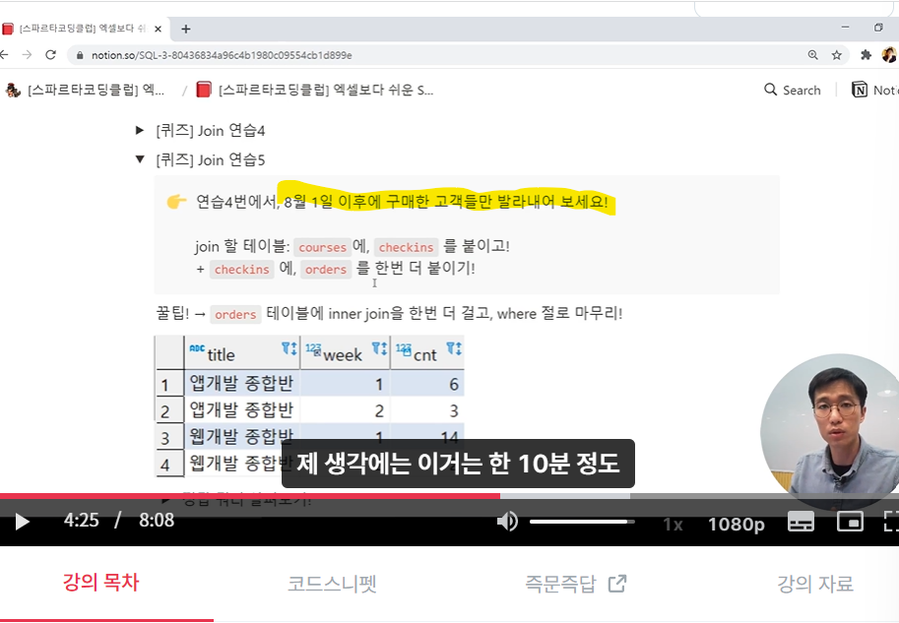The width and height of the screenshot is (899, 623).
Task: Adjust the volume slider
Action: [x=582, y=522]
